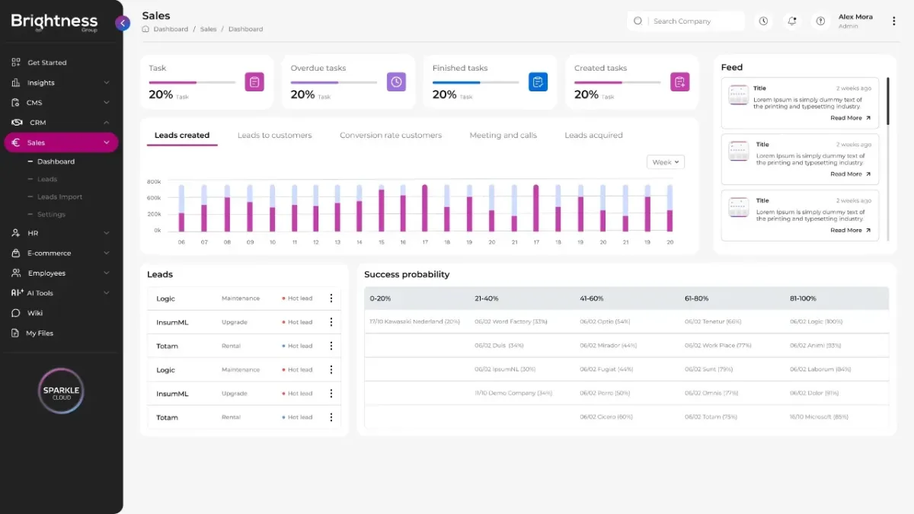Expand the Insights sidebar section
This screenshot has width=914, height=514.
click(61, 82)
